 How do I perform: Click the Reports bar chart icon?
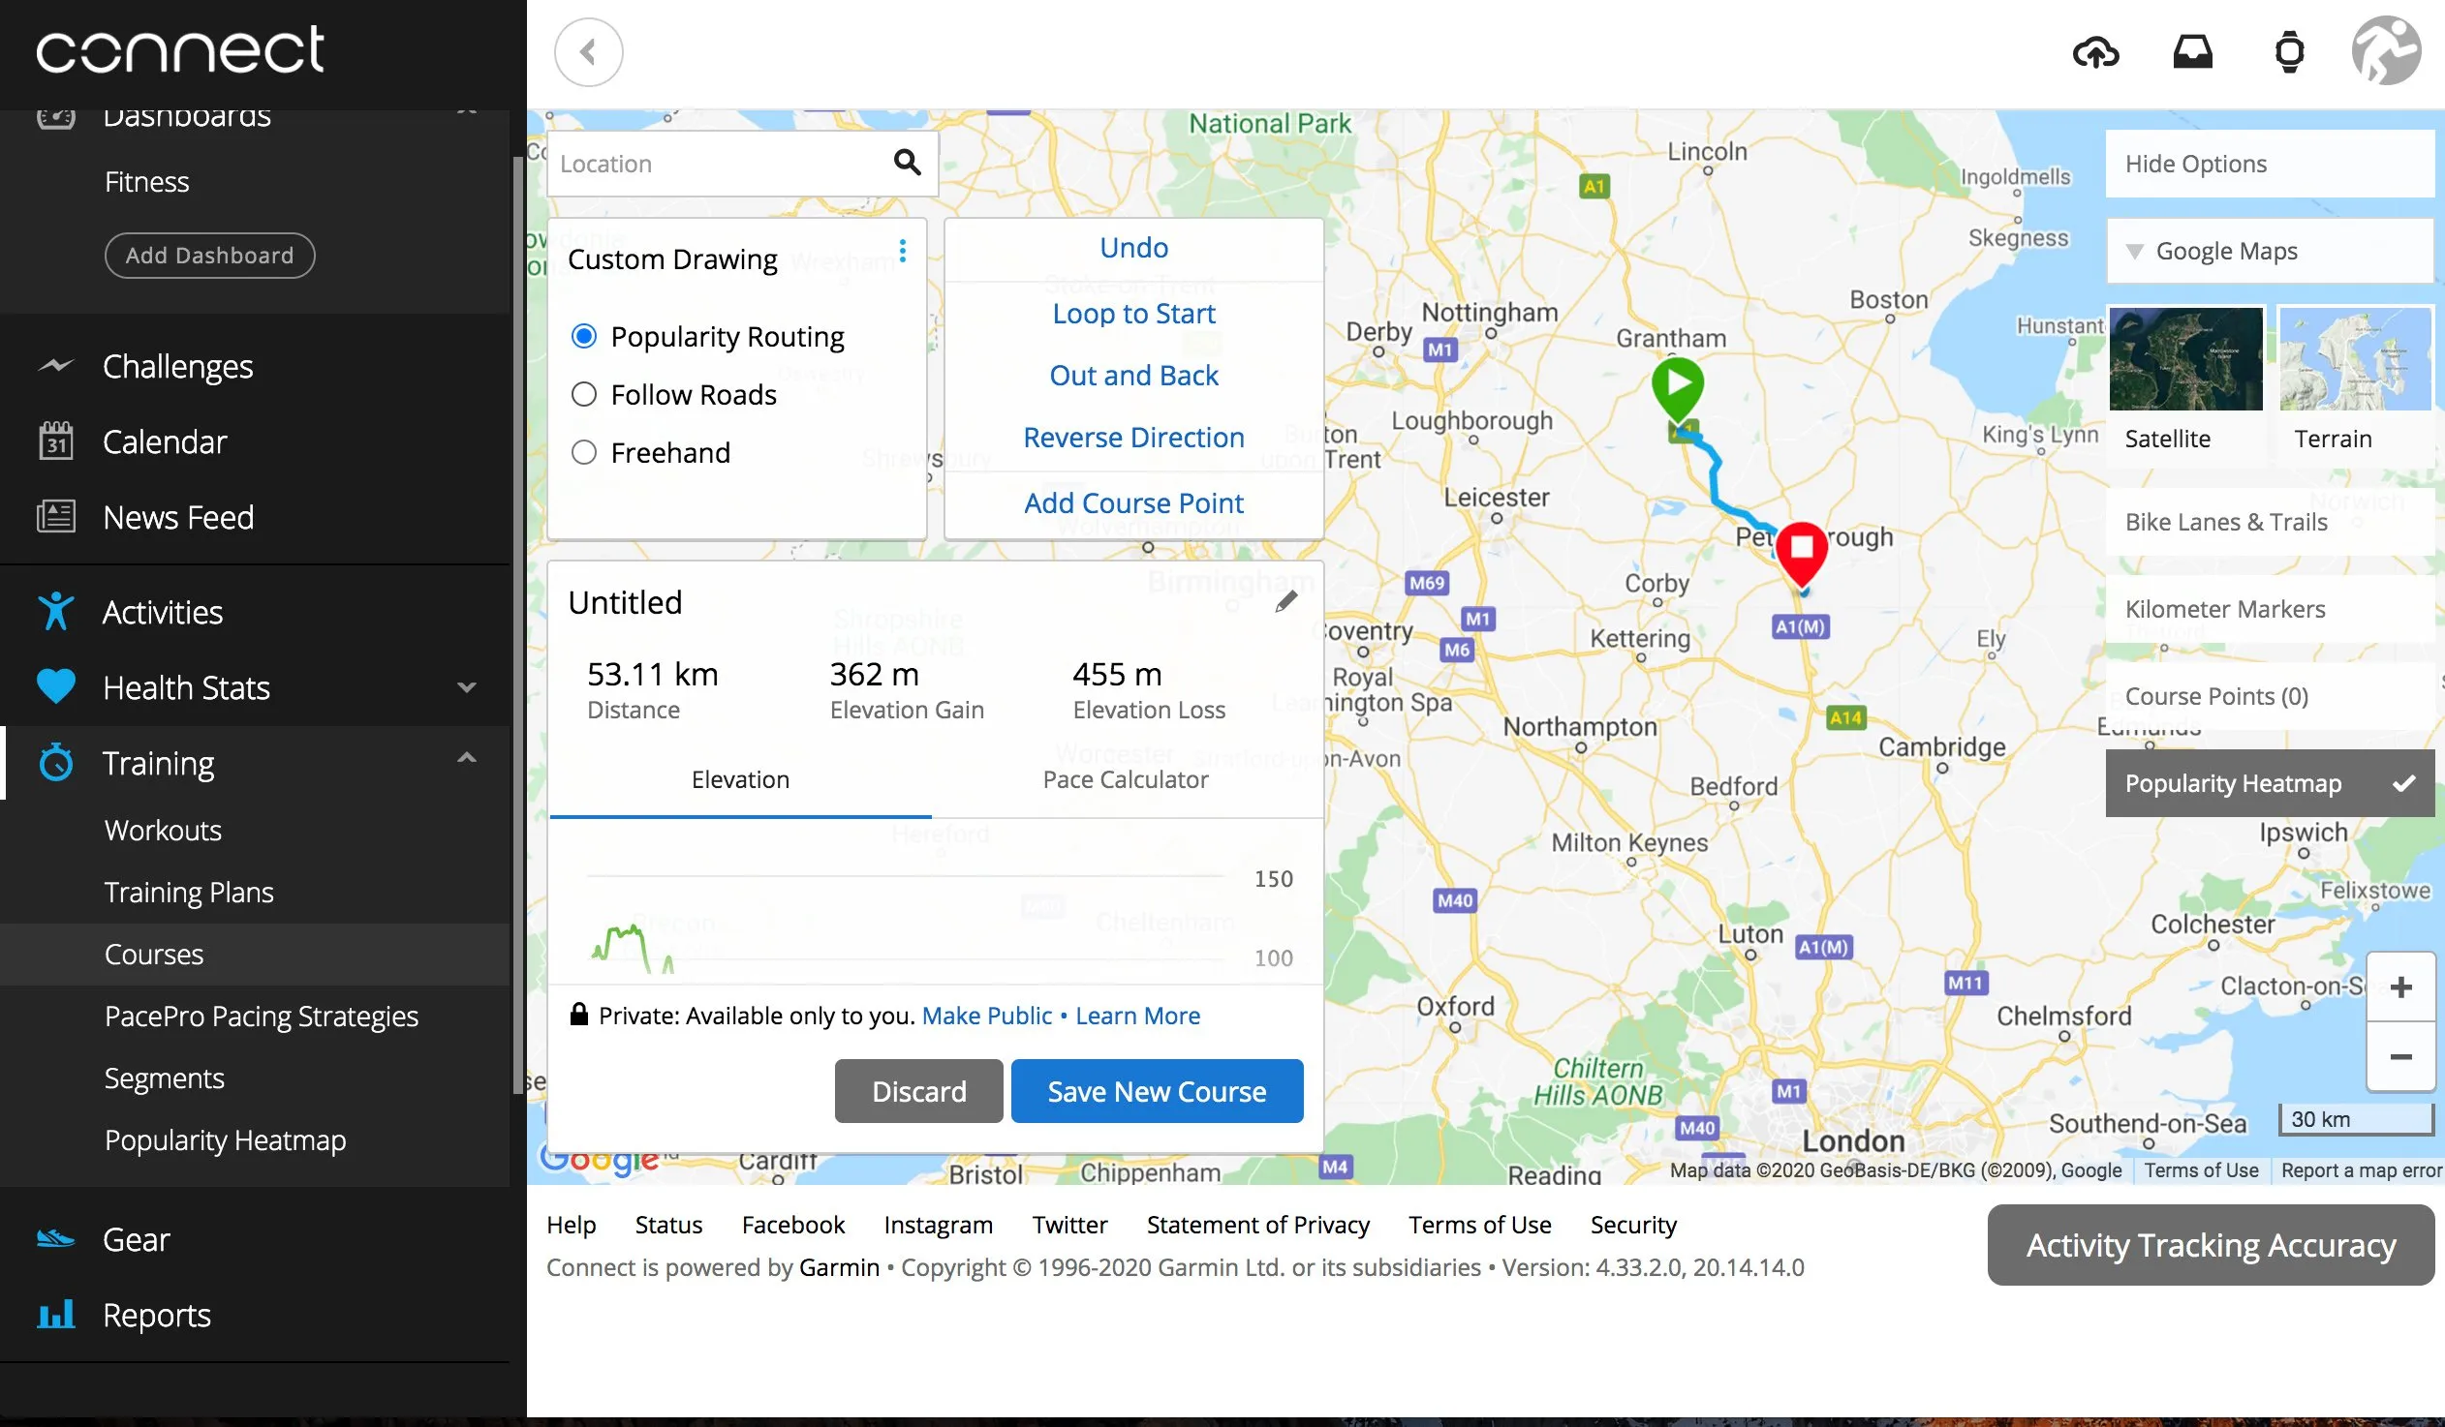tap(55, 1315)
